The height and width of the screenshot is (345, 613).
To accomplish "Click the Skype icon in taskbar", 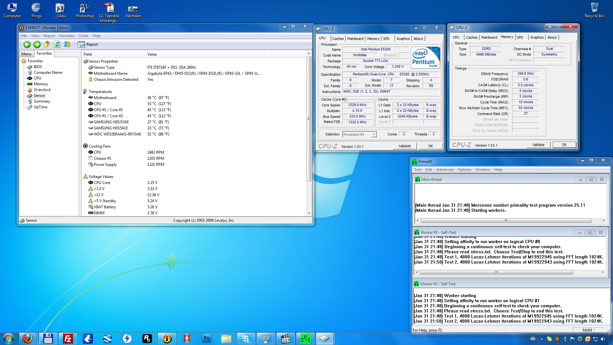I will pos(246,338).
